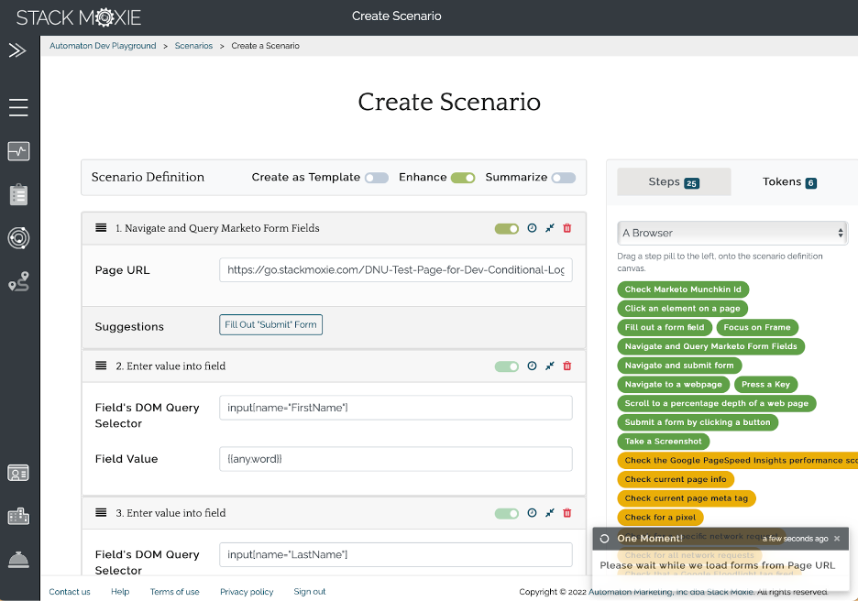The height and width of the screenshot is (601, 858).
Task: Delete step 1 with trash icon
Action: tap(567, 228)
